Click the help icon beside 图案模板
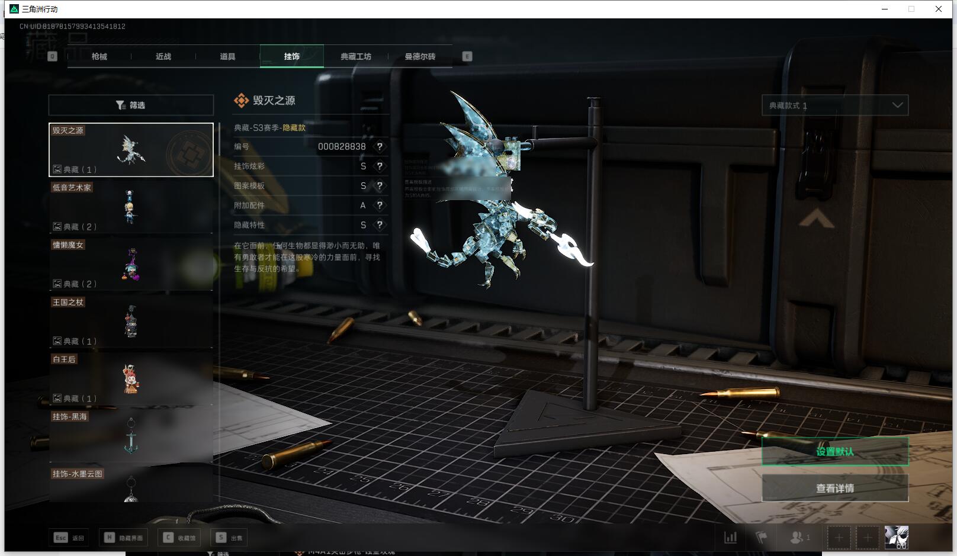Viewport: 957px width, 556px height. pyautogui.click(x=380, y=185)
